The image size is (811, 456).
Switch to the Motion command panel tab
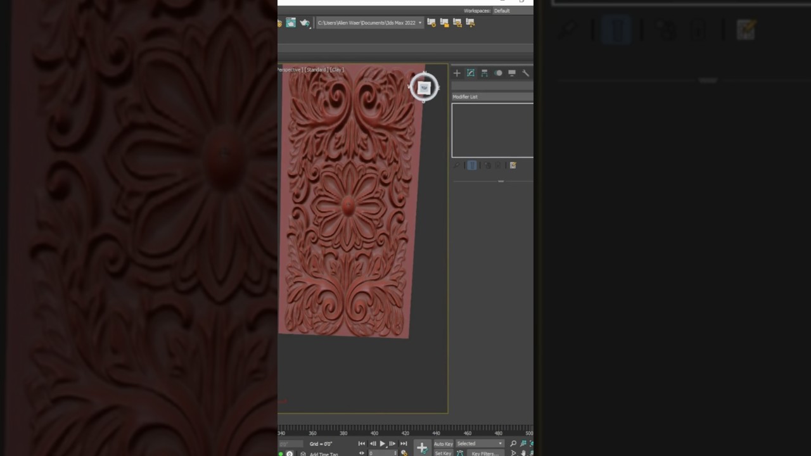499,73
